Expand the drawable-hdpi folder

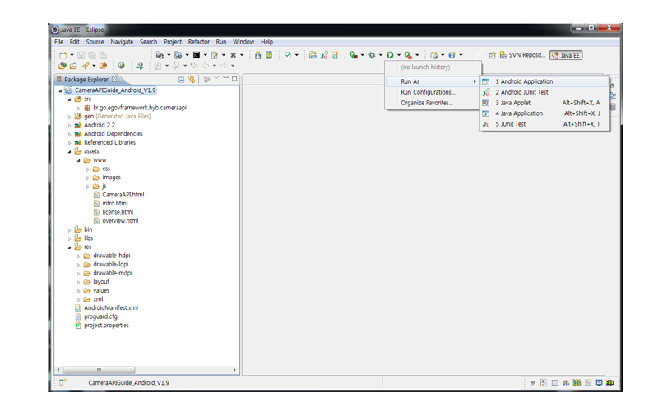coord(79,256)
